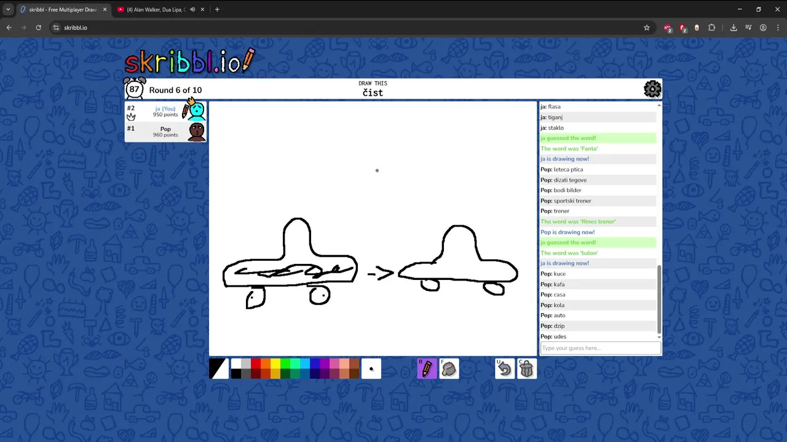Screen dimensions: 787x442
Task: Click "The word was 'Fanta'" message
Action: (598, 149)
